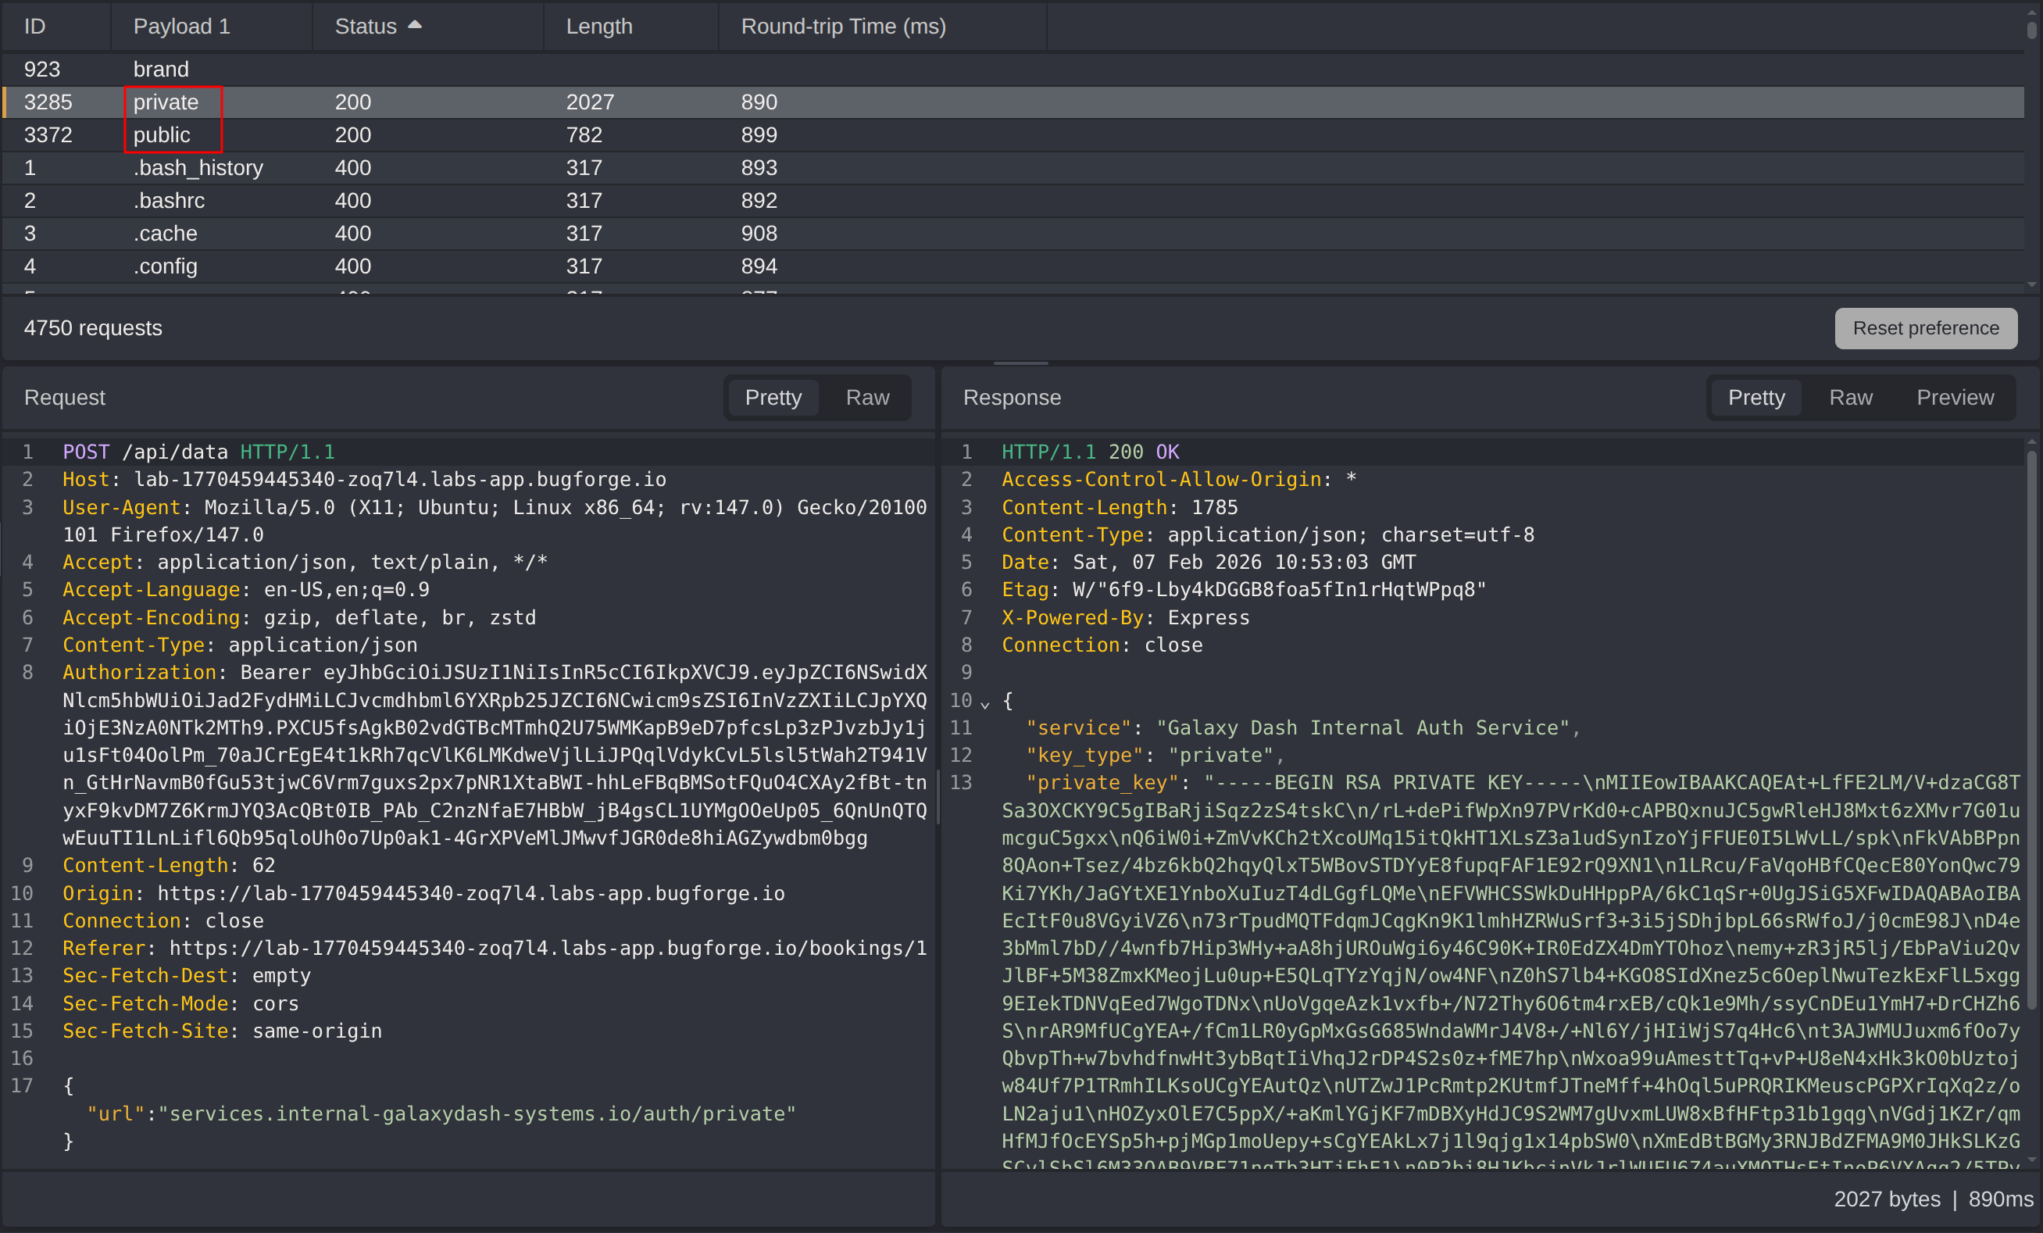Click the response pane vertical scrollbar
The width and height of the screenshot is (2043, 1233).
[x=2031, y=730]
